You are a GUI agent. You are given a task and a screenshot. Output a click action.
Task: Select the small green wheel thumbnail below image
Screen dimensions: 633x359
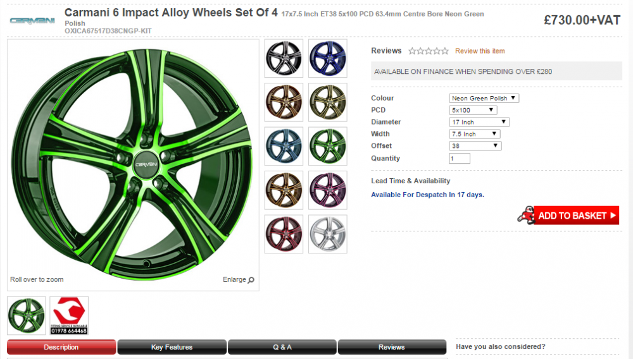tap(26, 315)
